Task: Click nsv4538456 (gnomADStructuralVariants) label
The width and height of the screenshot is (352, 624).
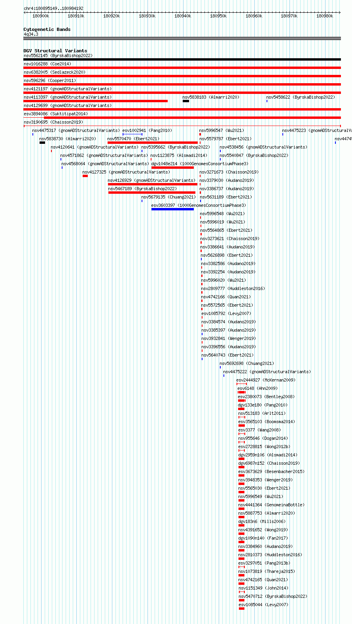Action: [x=263, y=147]
